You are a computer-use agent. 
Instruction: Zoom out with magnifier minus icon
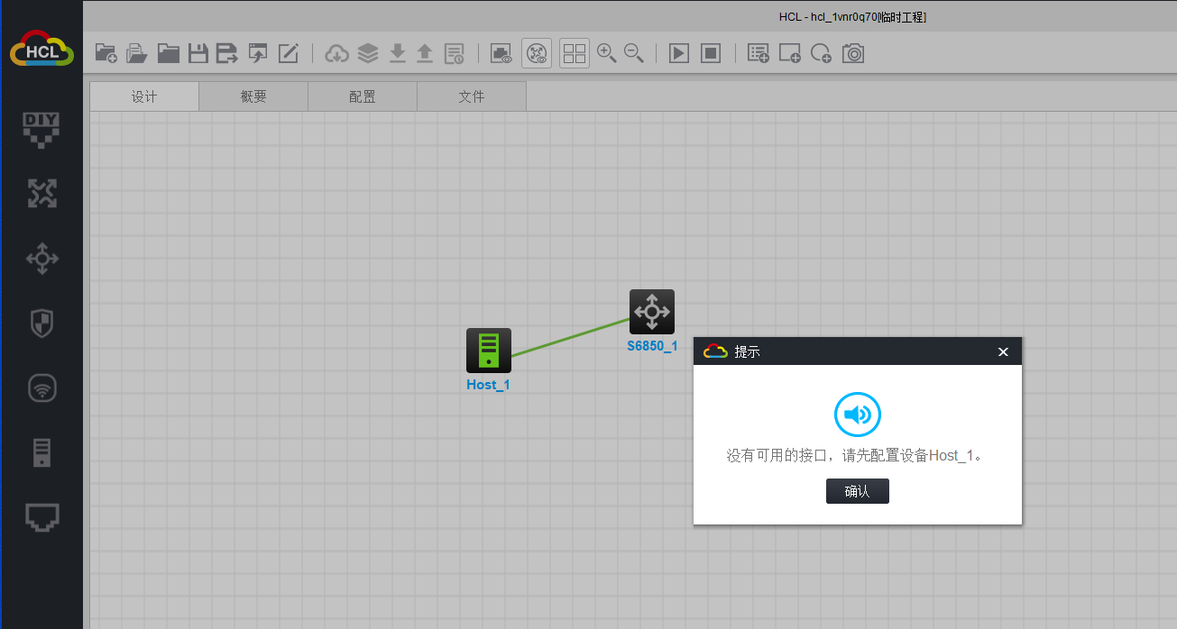coord(634,53)
